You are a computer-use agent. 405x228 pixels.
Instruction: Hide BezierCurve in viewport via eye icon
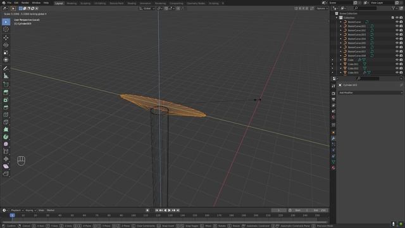[397, 22]
